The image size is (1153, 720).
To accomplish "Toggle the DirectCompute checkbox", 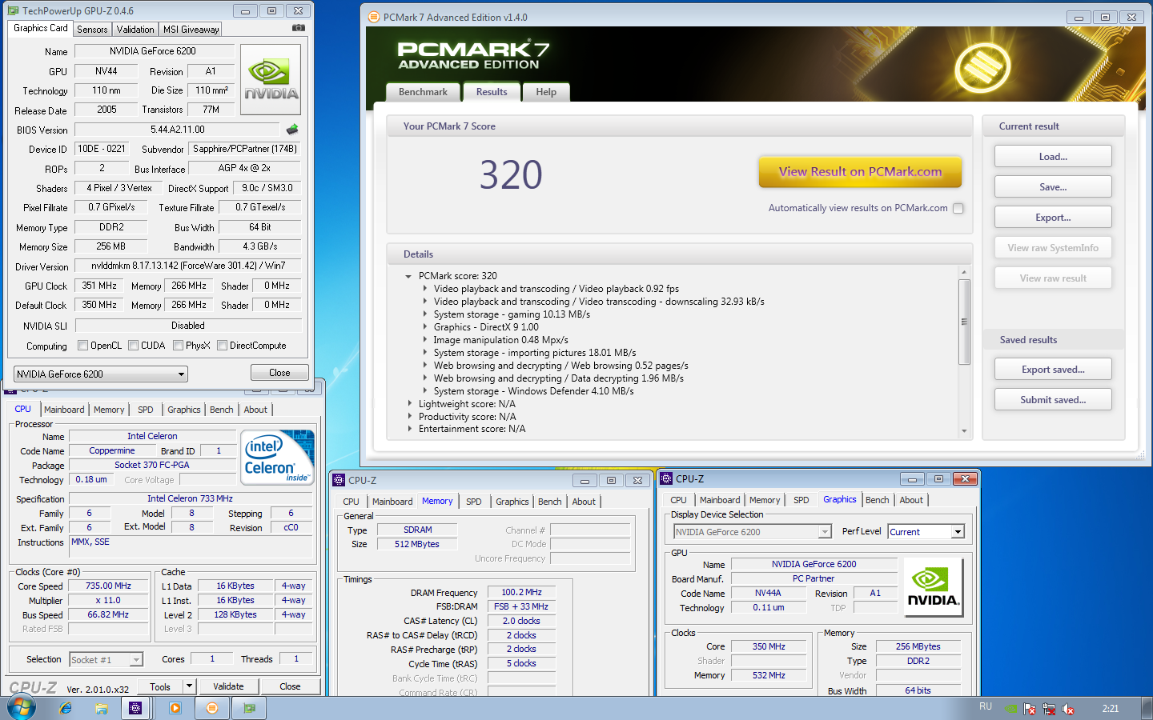I will point(222,346).
